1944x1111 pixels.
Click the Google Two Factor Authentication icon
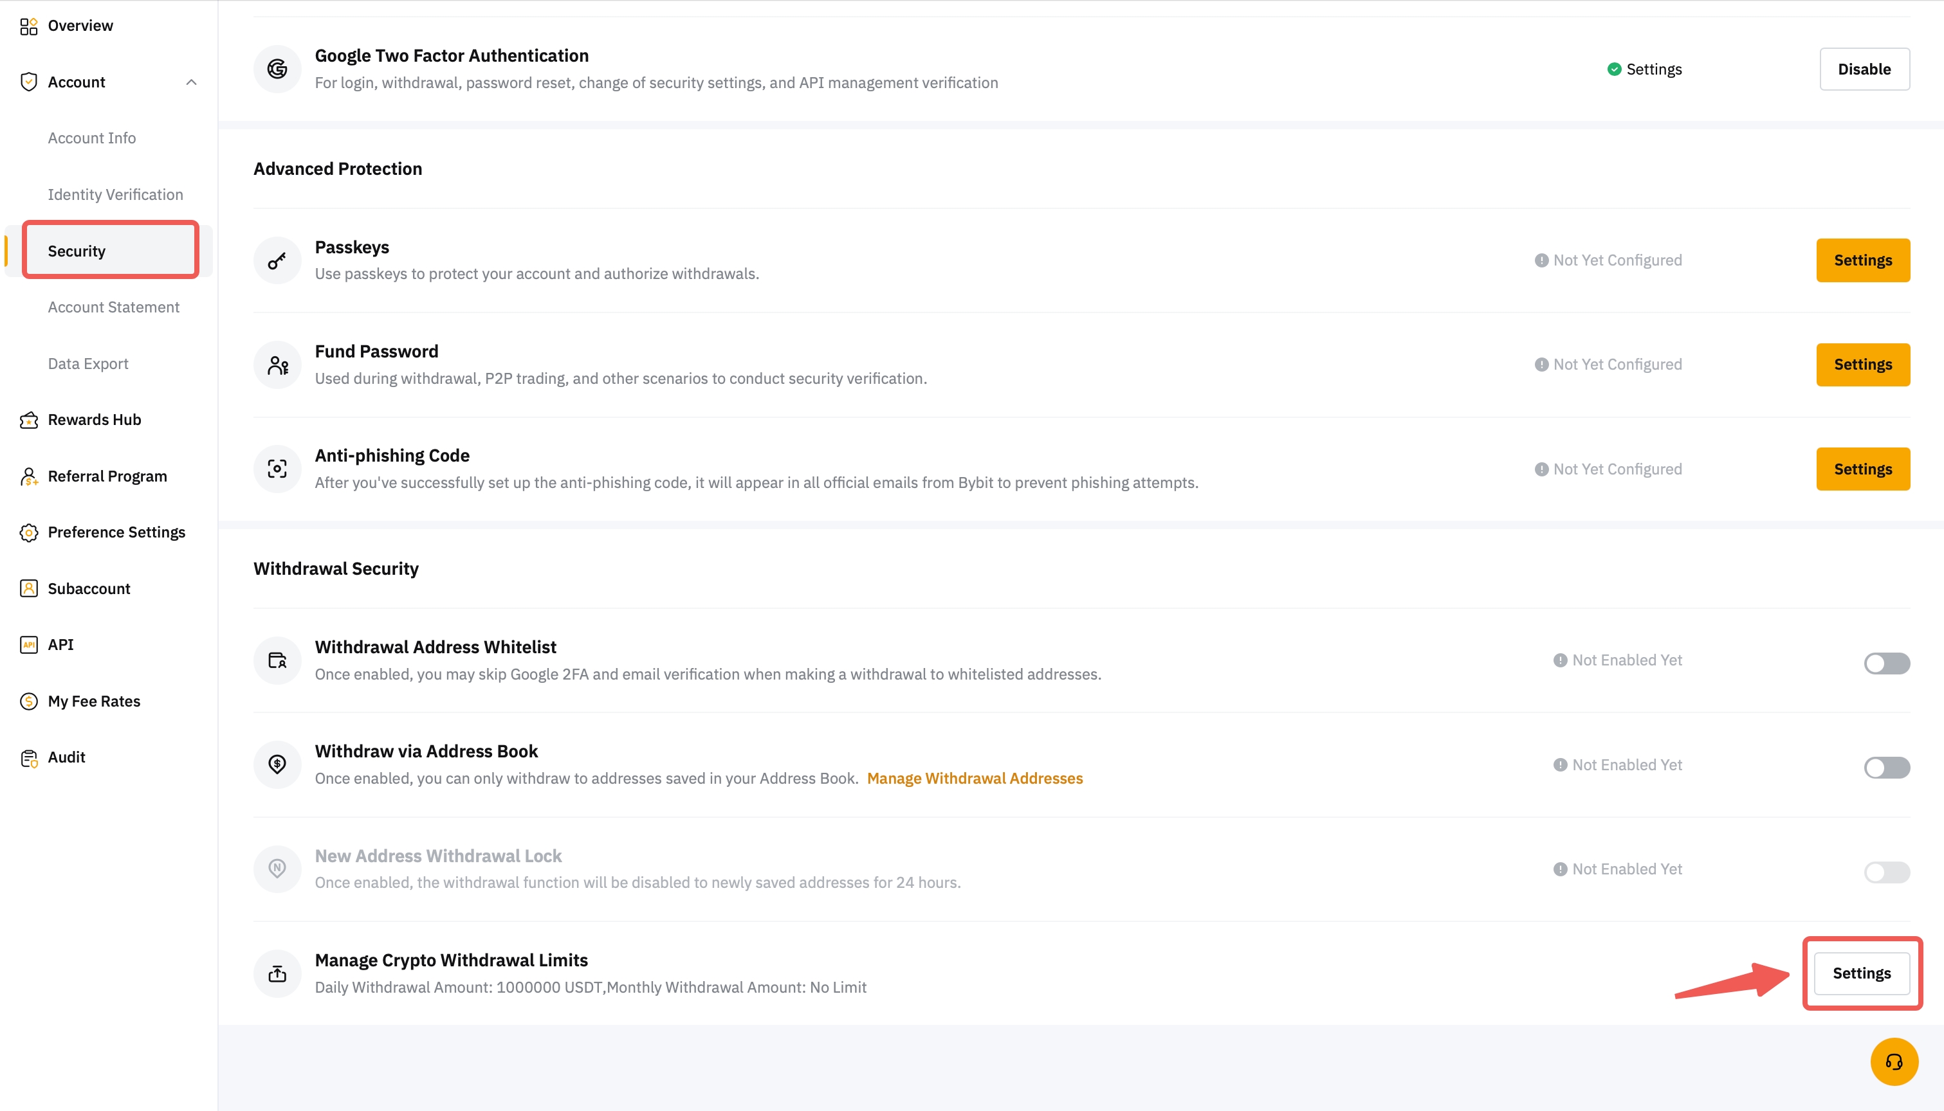click(x=277, y=69)
